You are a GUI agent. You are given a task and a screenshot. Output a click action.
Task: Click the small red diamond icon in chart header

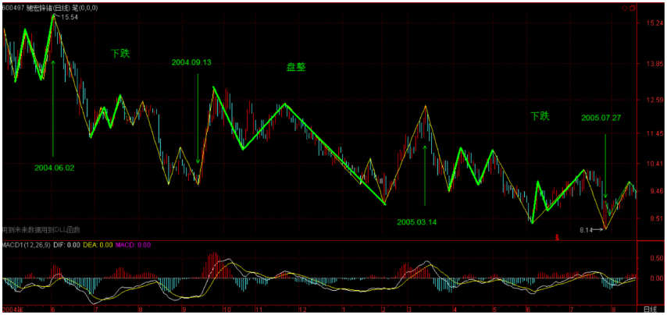click(624, 8)
